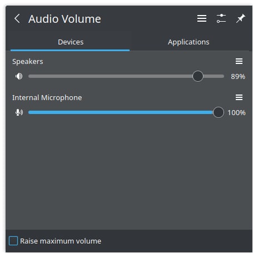Click the 89% speakers volume readout

[238, 76]
